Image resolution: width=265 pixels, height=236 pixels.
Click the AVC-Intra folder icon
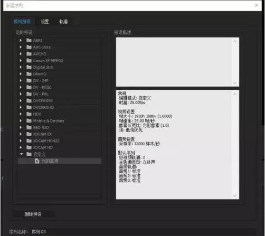pyautogui.click(x=29, y=47)
